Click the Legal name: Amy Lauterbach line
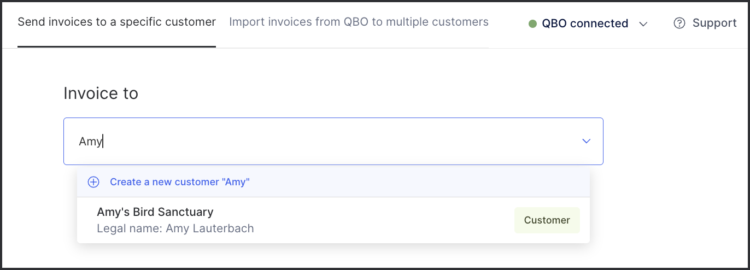 (175, 228)
